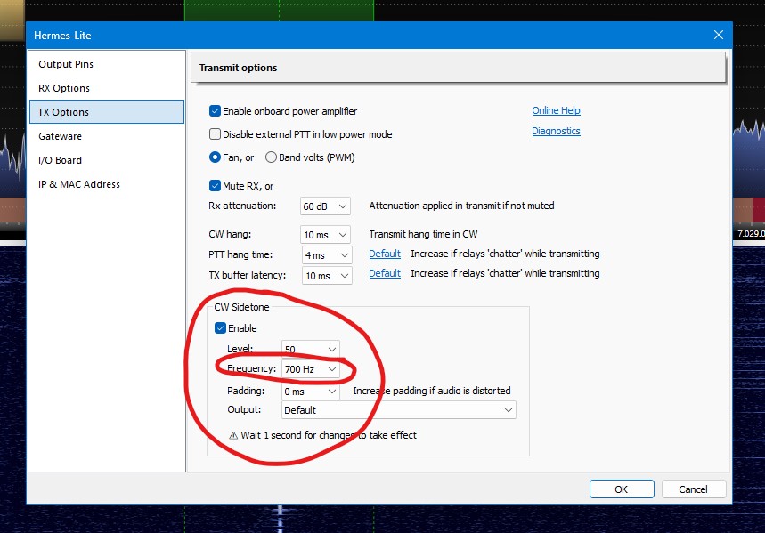This screenshot has height=533, width=765.
Task: Select the Band volts (PWM) radio button
Action: pos(271,157)
